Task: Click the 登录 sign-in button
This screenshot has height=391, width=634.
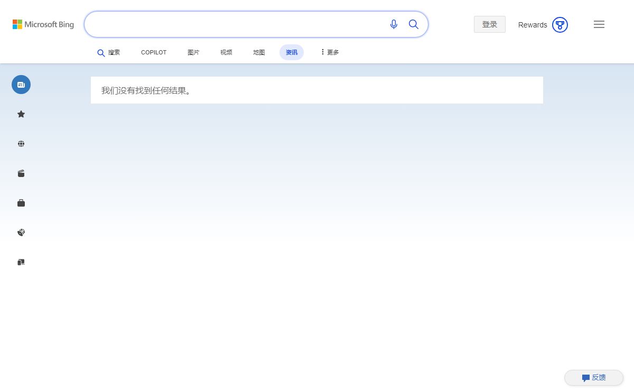Action: point(490,24)
